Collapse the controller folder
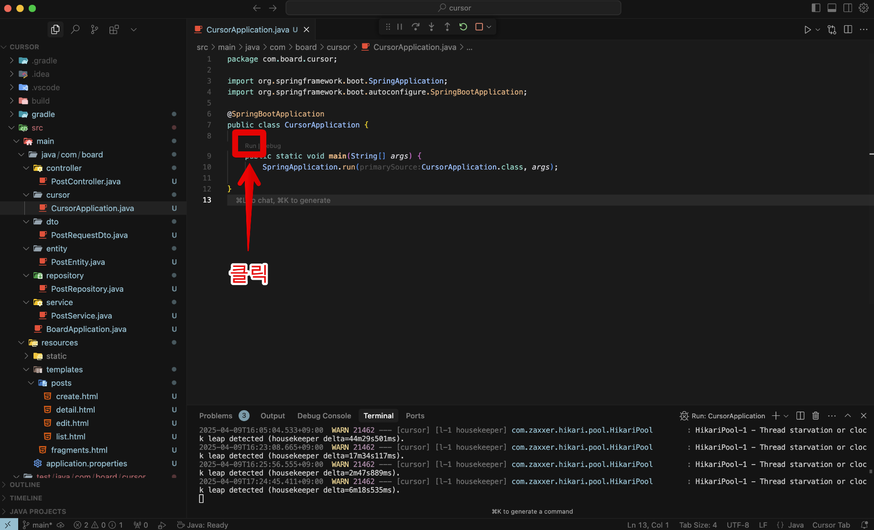This screenshot has height=530, width=874. (x=26, y=168)
